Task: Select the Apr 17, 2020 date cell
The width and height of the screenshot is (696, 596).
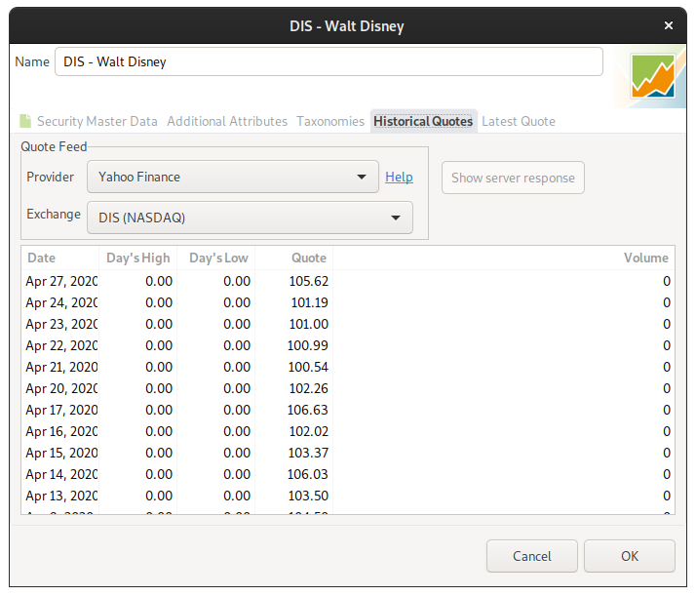Action: point(61,410)
